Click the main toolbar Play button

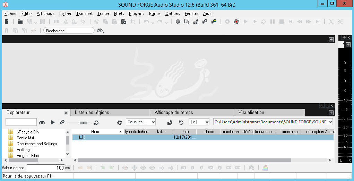tap(245, 22)
